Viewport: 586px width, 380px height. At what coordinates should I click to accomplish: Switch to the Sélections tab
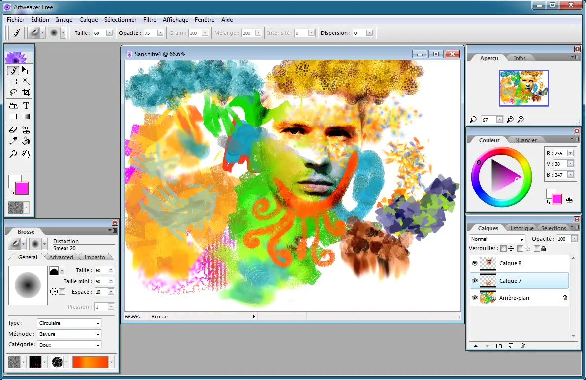pyautogui.click(x=553, y=228)
